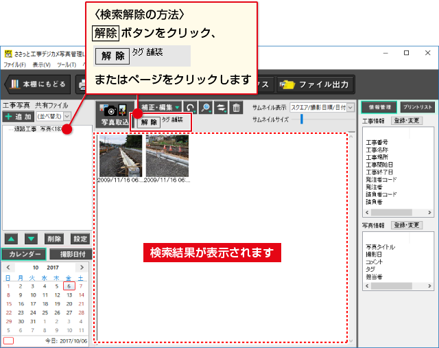
Task: Go to next month in calendar
Action: click(x=82, y=267)
